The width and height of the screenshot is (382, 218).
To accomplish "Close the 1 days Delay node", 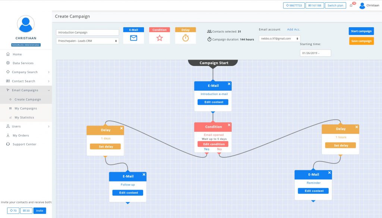I will (122, 128).
